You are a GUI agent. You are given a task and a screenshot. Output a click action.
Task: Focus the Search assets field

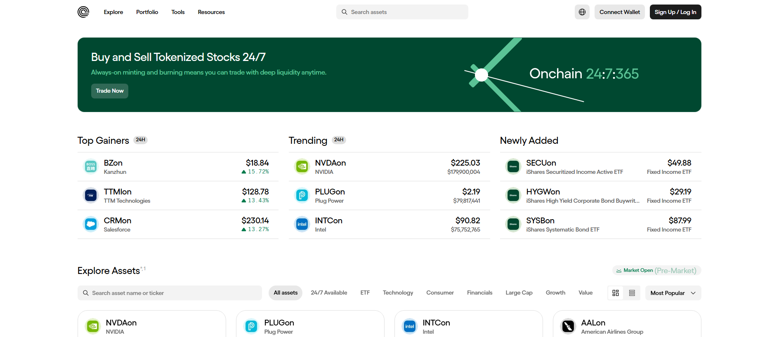[x=402, y=12]
